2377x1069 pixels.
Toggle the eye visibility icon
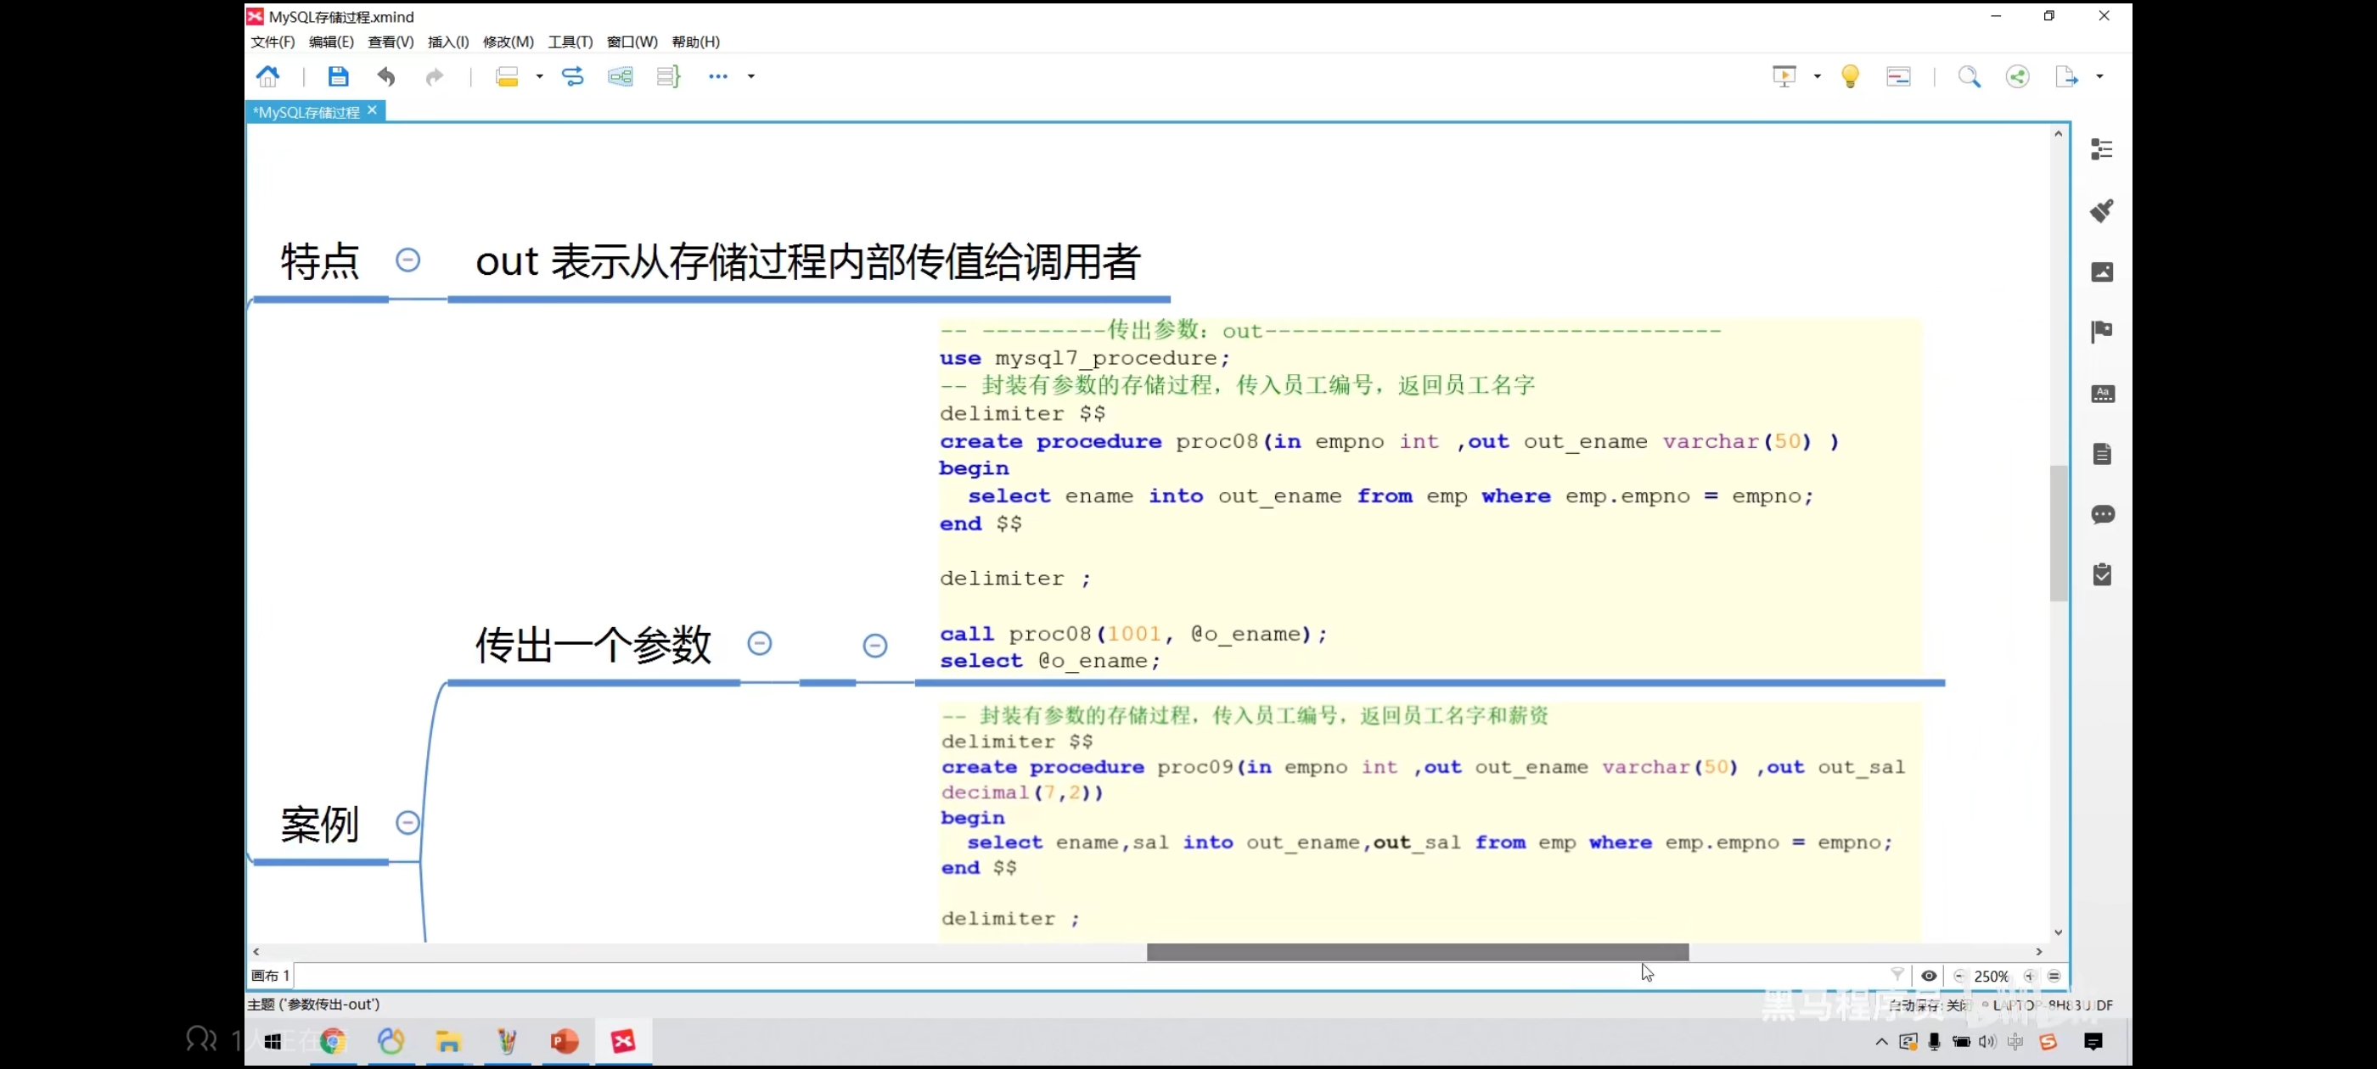pos(1929,975)
